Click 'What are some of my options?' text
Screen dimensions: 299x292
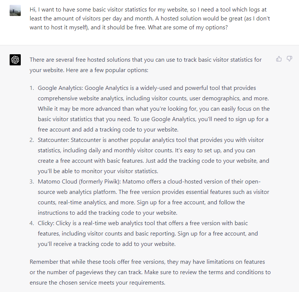point(188,27)
